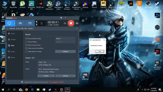163x92 pixels.
Task: Stop recording with red button
Action: (71, 23)
